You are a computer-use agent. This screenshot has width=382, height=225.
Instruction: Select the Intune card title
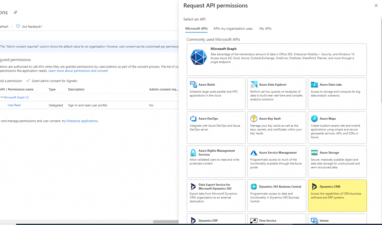pyautogui.click(x=324, y=221)
